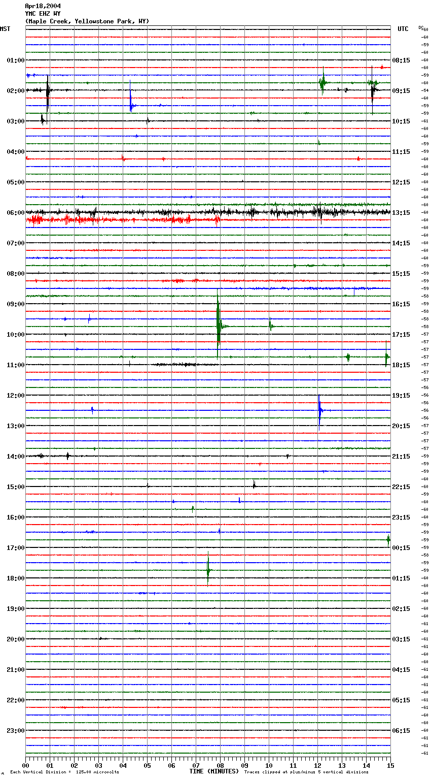Screen dimensions: 431x779
Task: Select the "06:00" MST hour label
Action: coord(16,212)
